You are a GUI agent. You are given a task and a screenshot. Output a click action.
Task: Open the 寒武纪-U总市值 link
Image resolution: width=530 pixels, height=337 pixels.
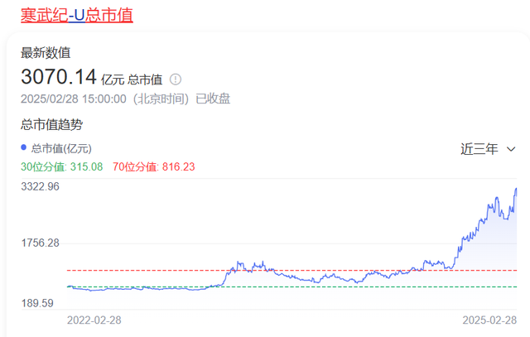coord(77,15)
